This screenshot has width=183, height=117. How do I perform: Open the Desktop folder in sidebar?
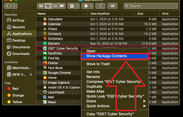(x=16, y=40)
